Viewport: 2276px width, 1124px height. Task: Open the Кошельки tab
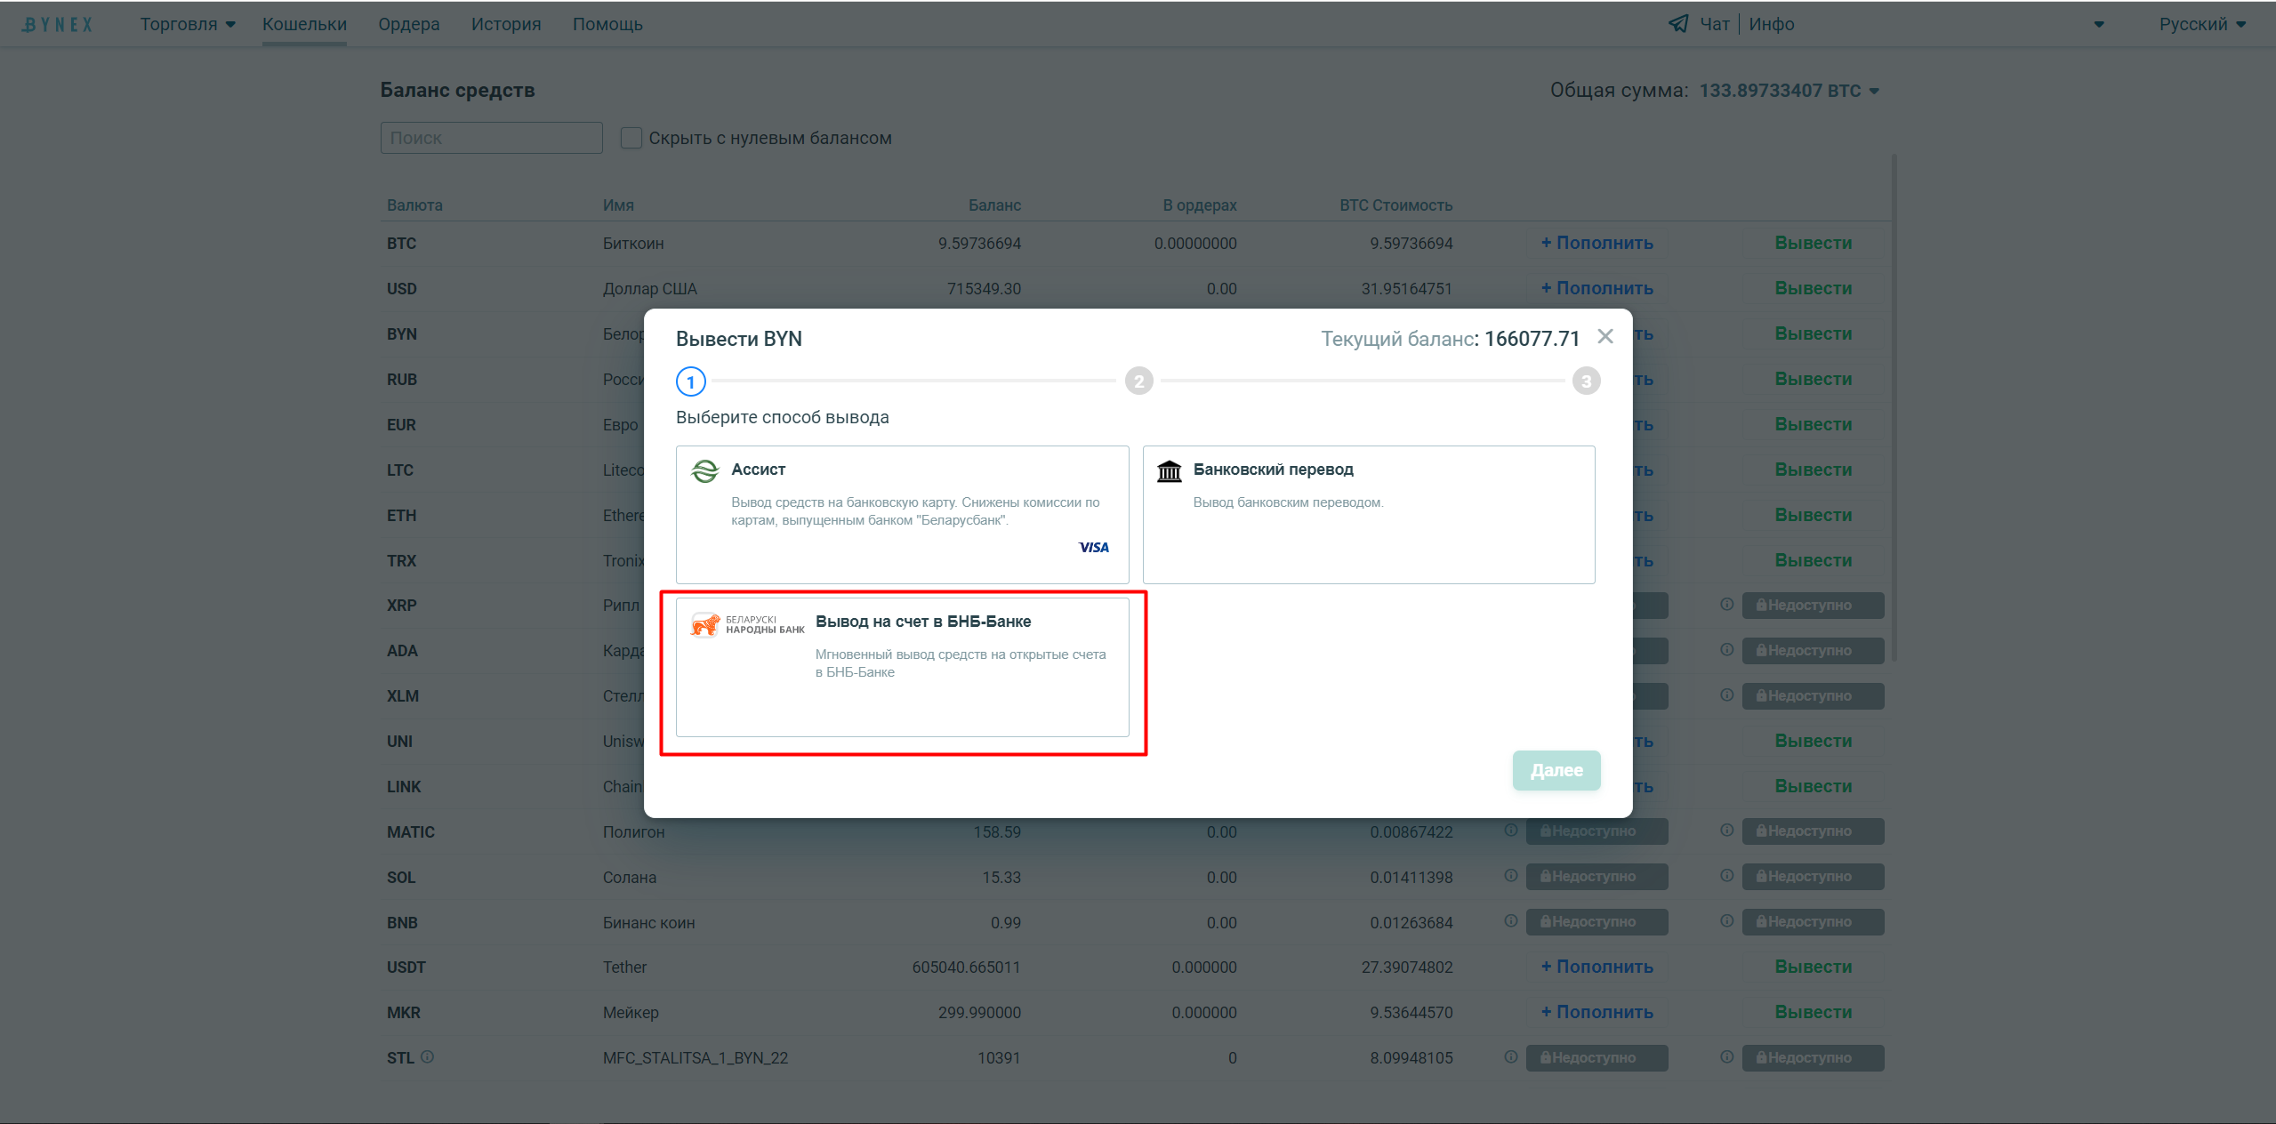pyautogui.click(x=304, y=24)
